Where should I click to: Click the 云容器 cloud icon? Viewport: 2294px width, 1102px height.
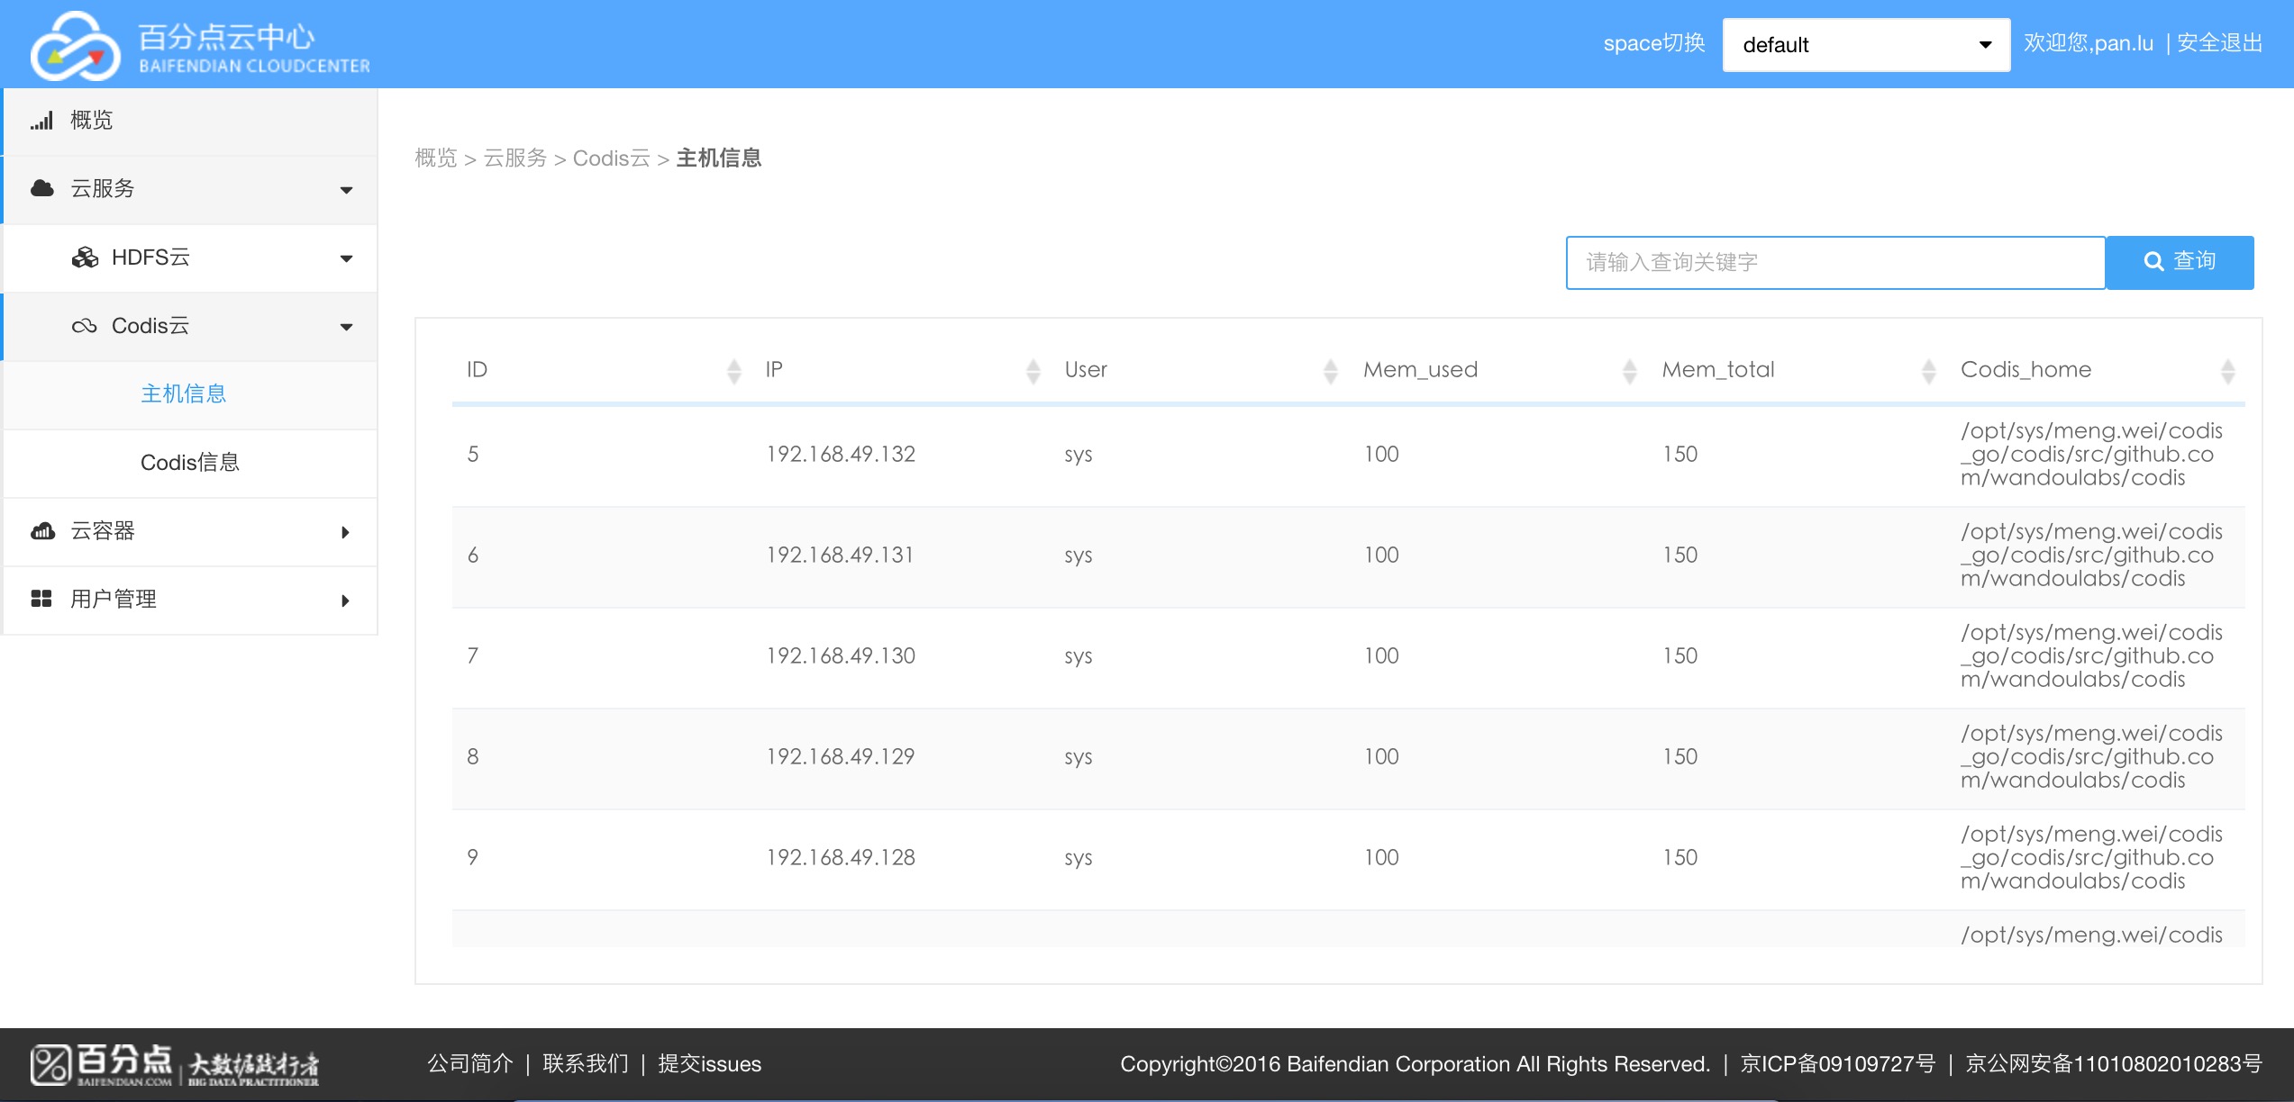[42, 531]
